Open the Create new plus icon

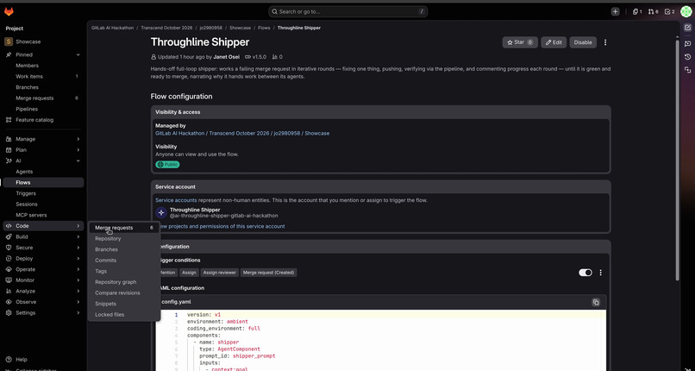click(615, 11)
